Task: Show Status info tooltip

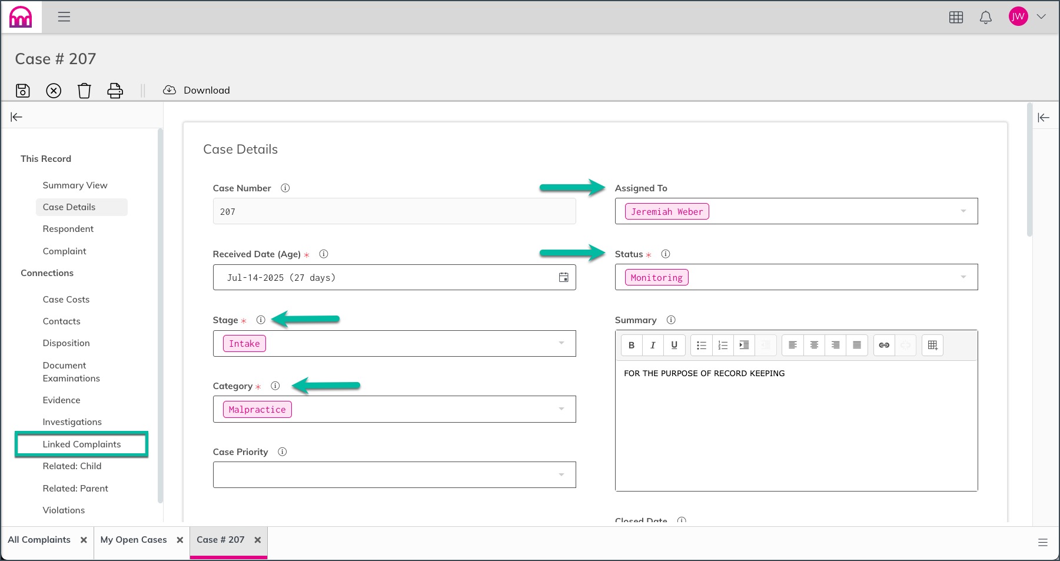Action: click(x=666, y=254)
